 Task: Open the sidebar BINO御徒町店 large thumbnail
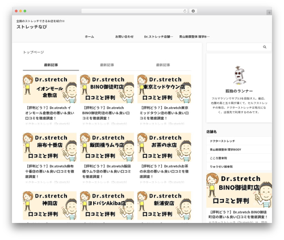239,190
